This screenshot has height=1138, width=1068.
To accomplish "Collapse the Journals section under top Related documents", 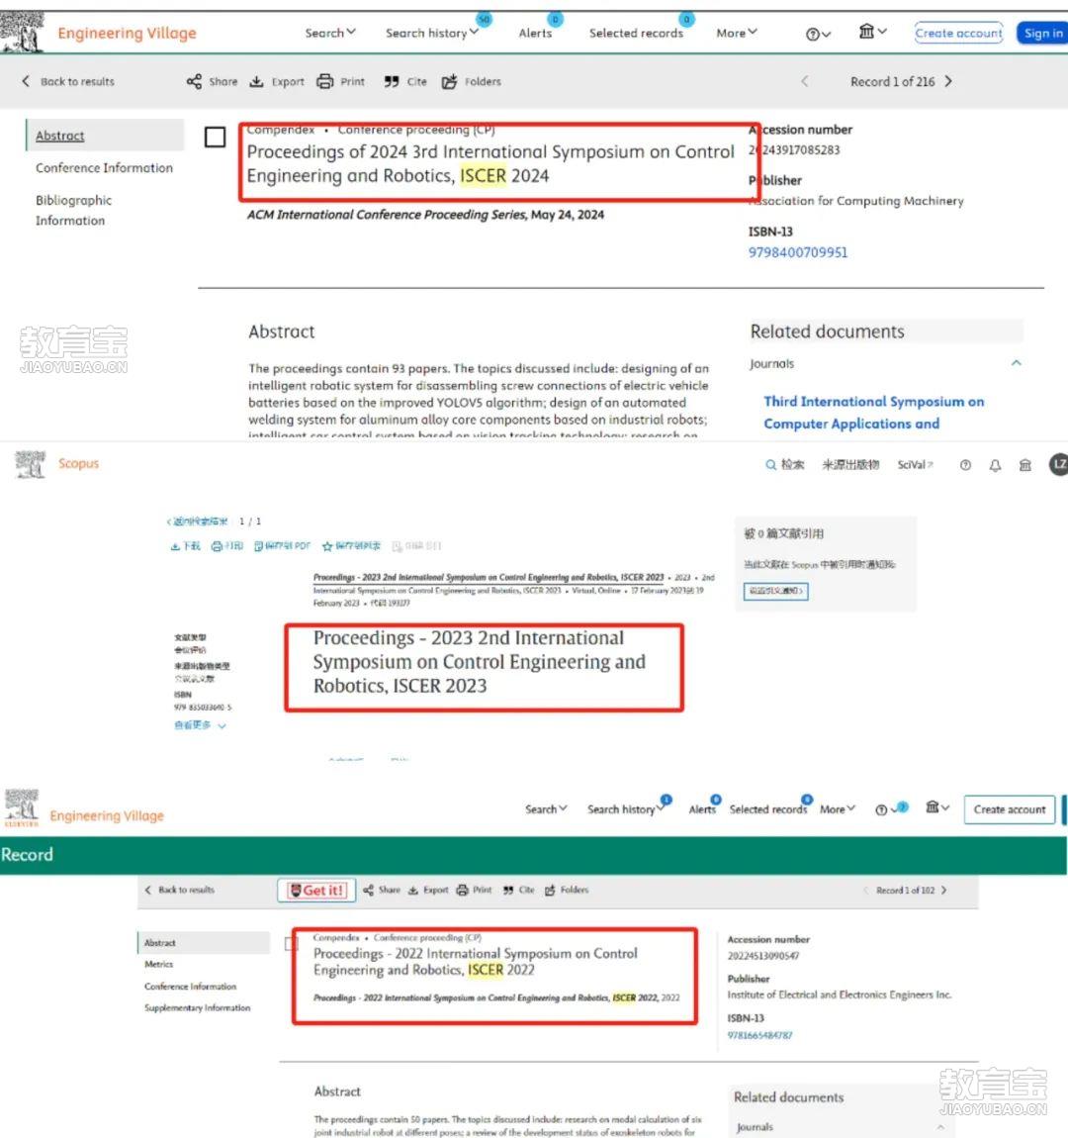I will click(x=1017, y=363).
